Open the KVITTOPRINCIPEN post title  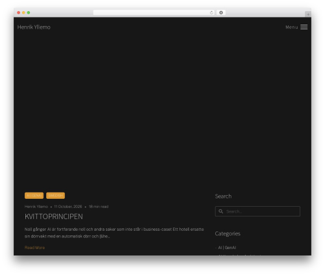[x=54, y=216]
